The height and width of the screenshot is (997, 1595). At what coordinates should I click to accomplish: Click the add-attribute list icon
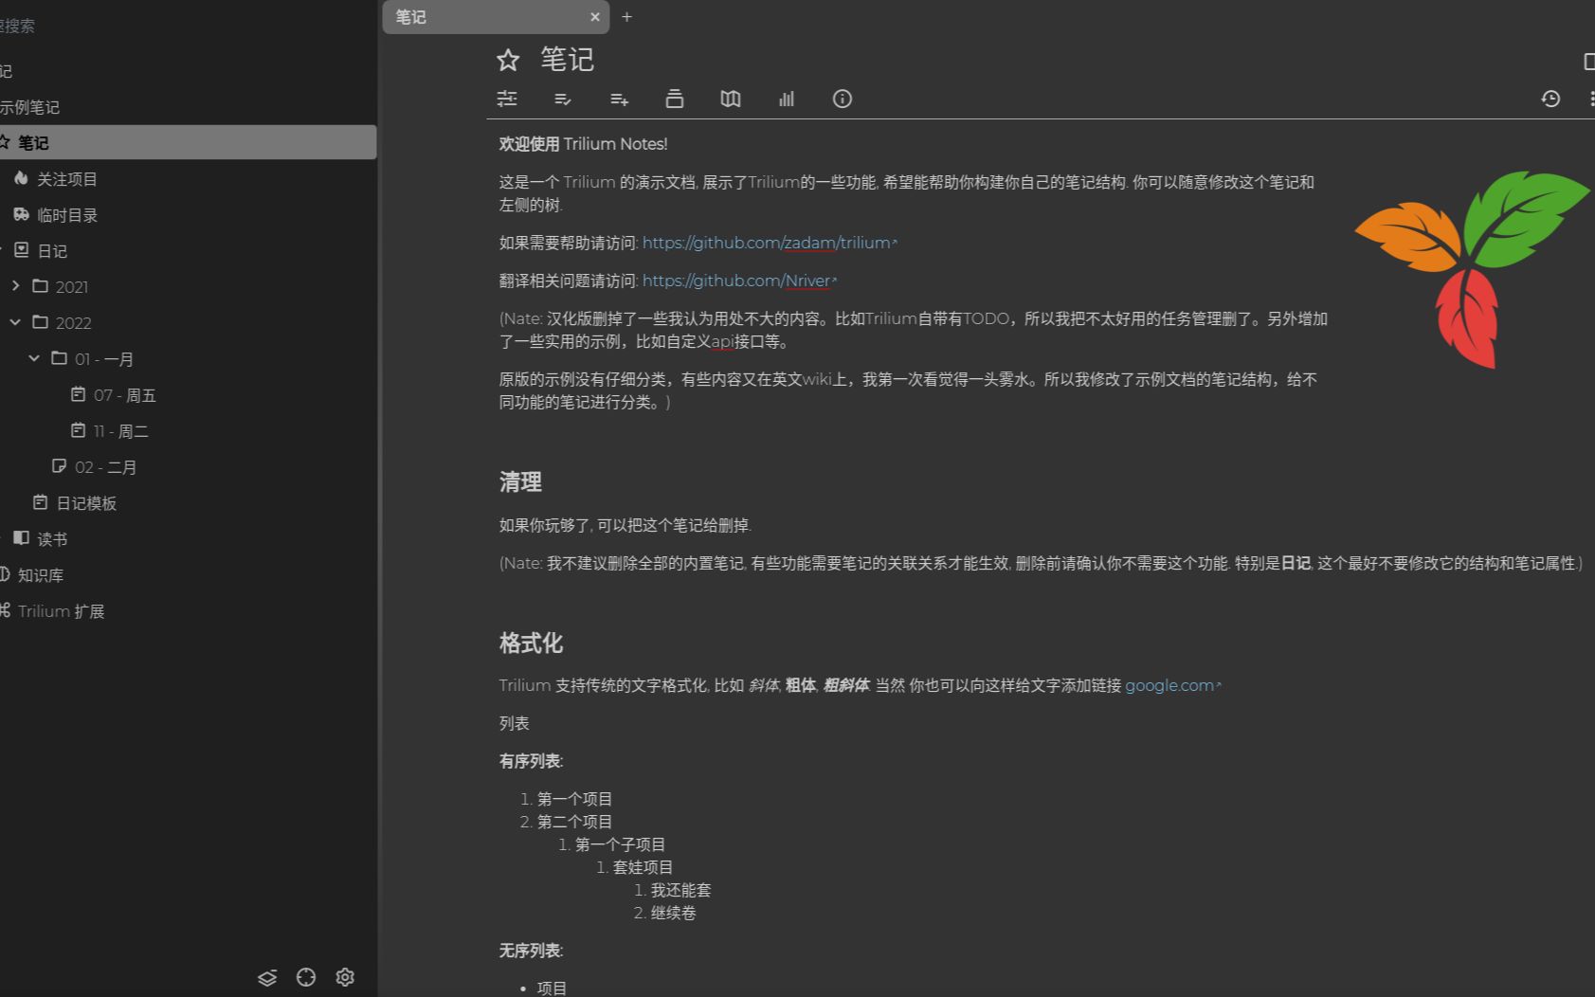619,99
